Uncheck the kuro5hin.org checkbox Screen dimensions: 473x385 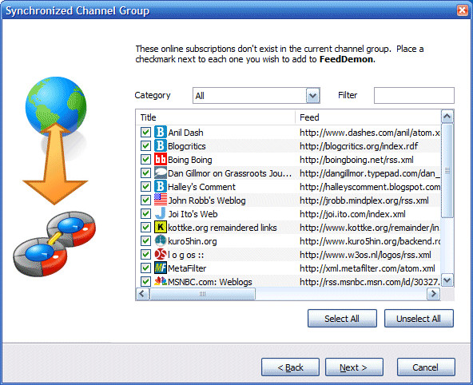pyautogui.click(x=145, y=241)
